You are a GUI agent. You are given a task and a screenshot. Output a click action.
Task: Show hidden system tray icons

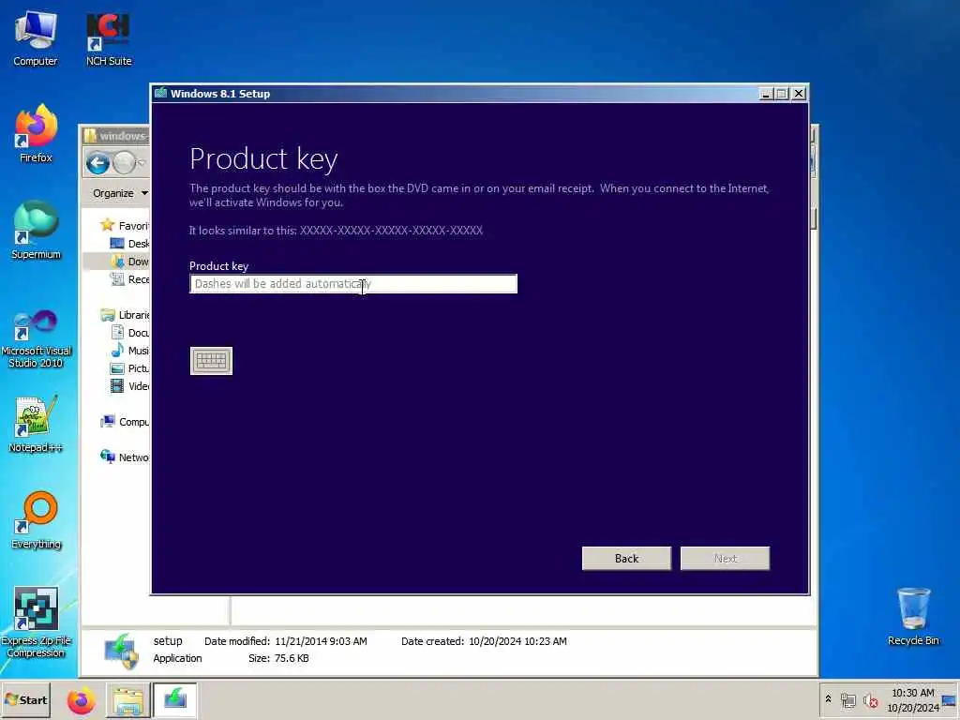pyautogui.click(x=829, y=699)
